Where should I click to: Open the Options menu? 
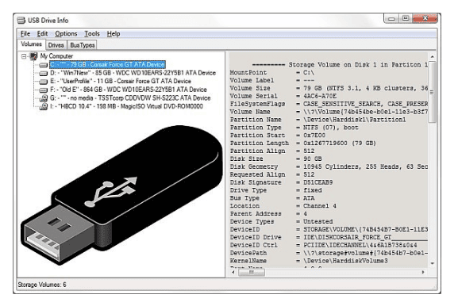66,34
